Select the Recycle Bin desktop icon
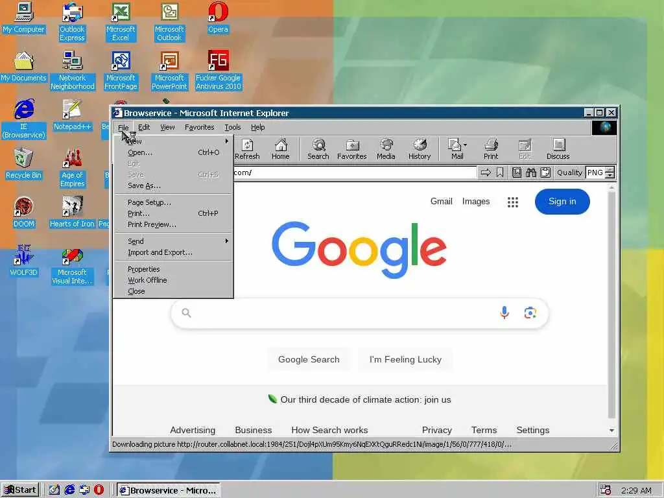 [23, 164]
